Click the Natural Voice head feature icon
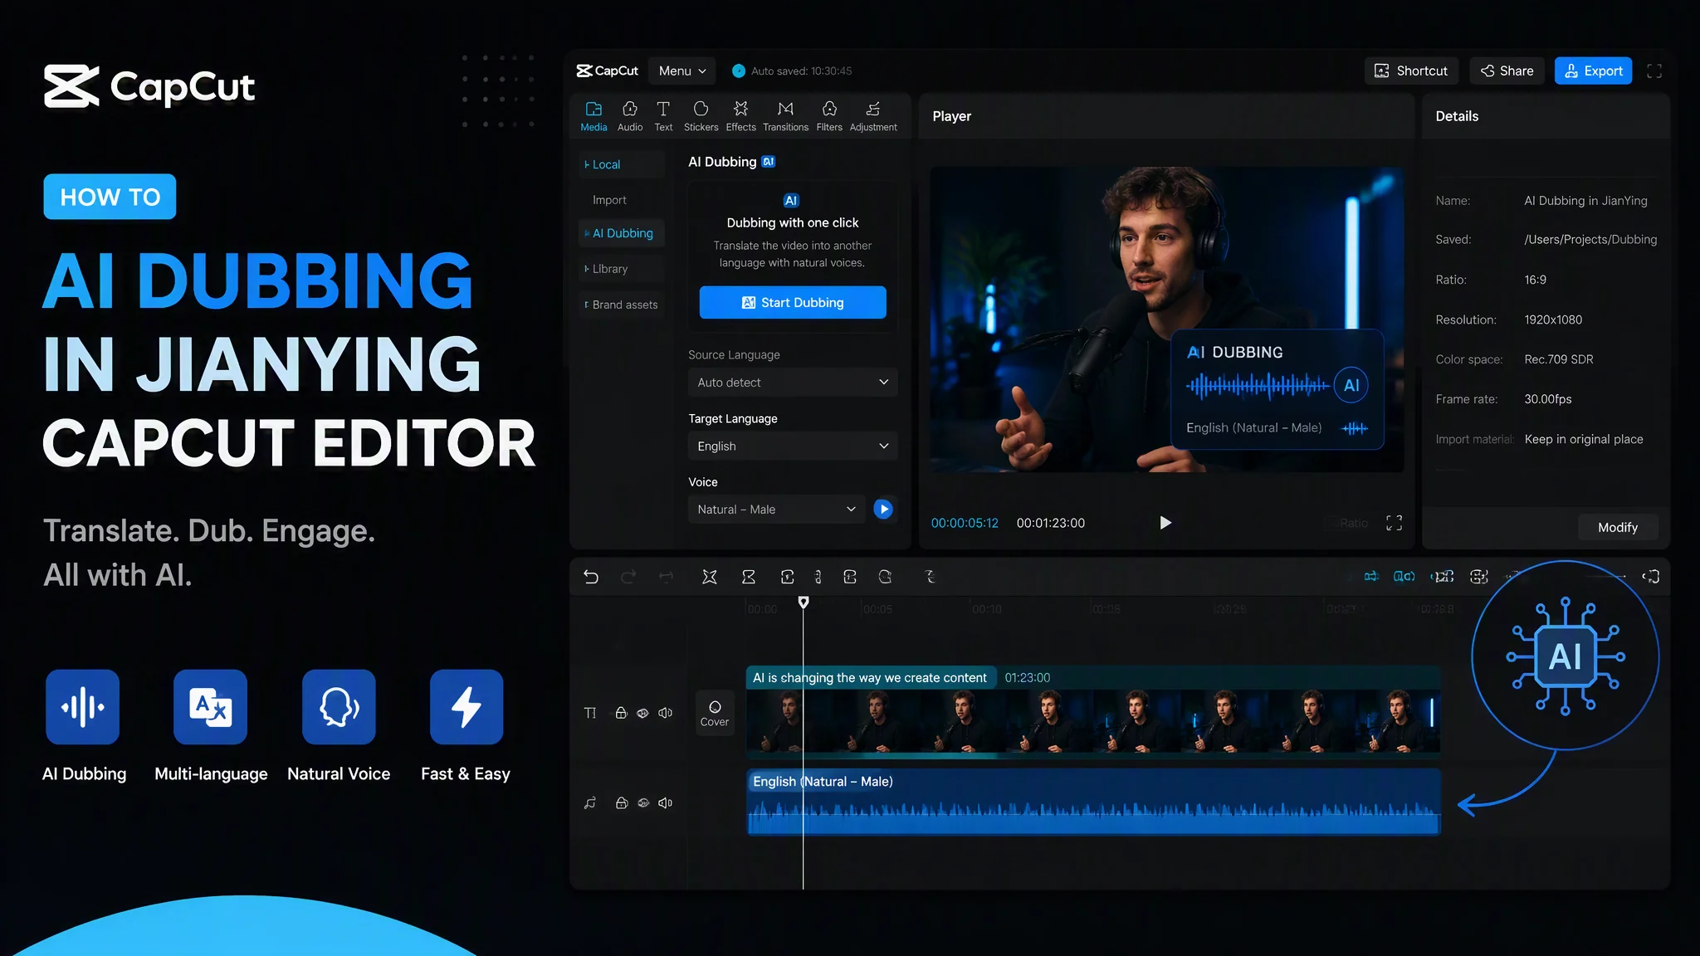The width and height of the screenshot is (1700, 956). point(339,706)
